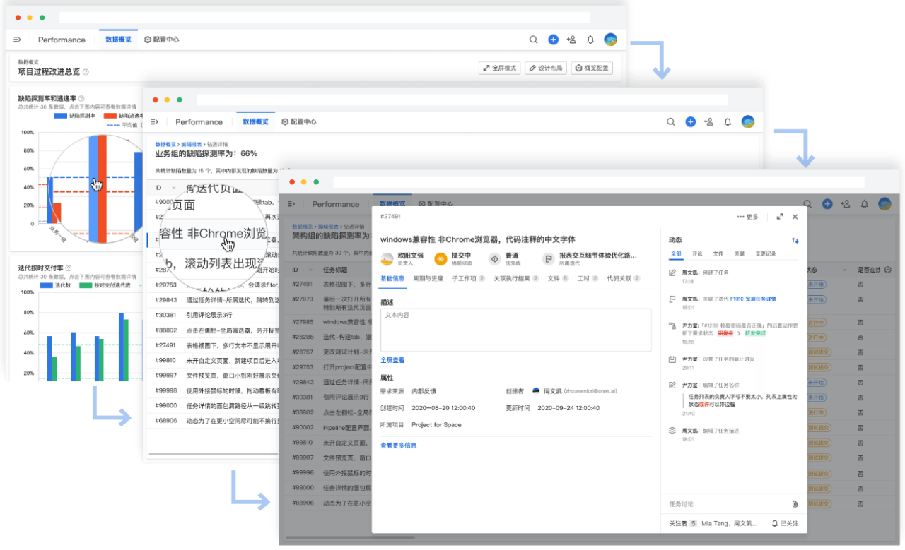Open the F1010 宽屏任务详情 iteration link
Viewport: 905px width, 550px height.
pyautogui.click(x=753, y=299)
